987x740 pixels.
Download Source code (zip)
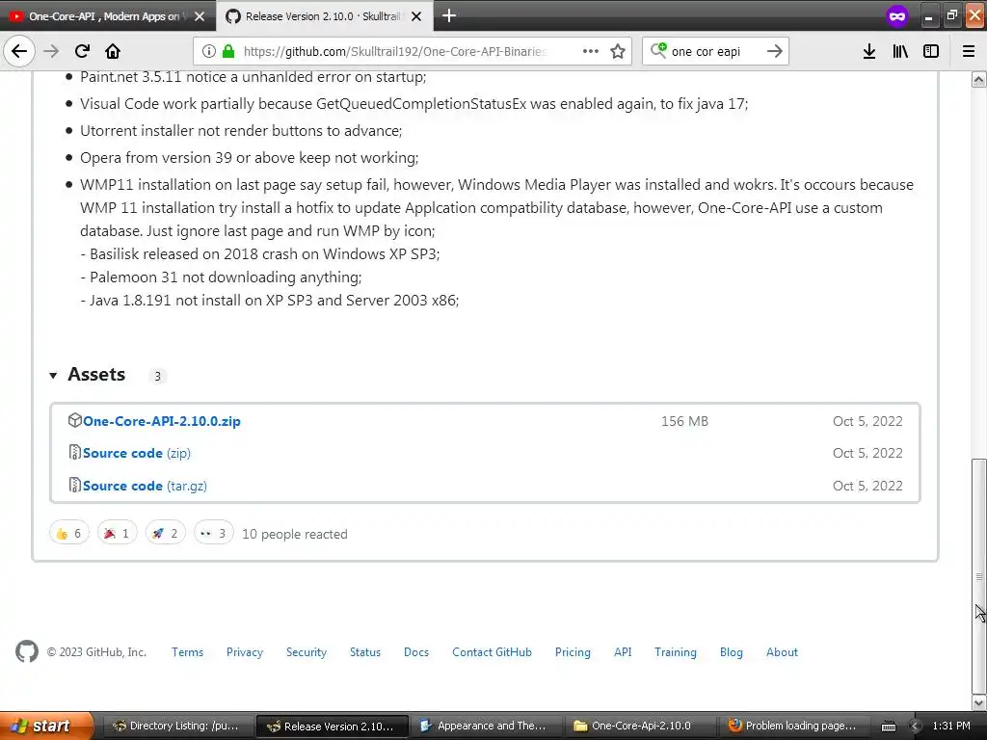137,453
